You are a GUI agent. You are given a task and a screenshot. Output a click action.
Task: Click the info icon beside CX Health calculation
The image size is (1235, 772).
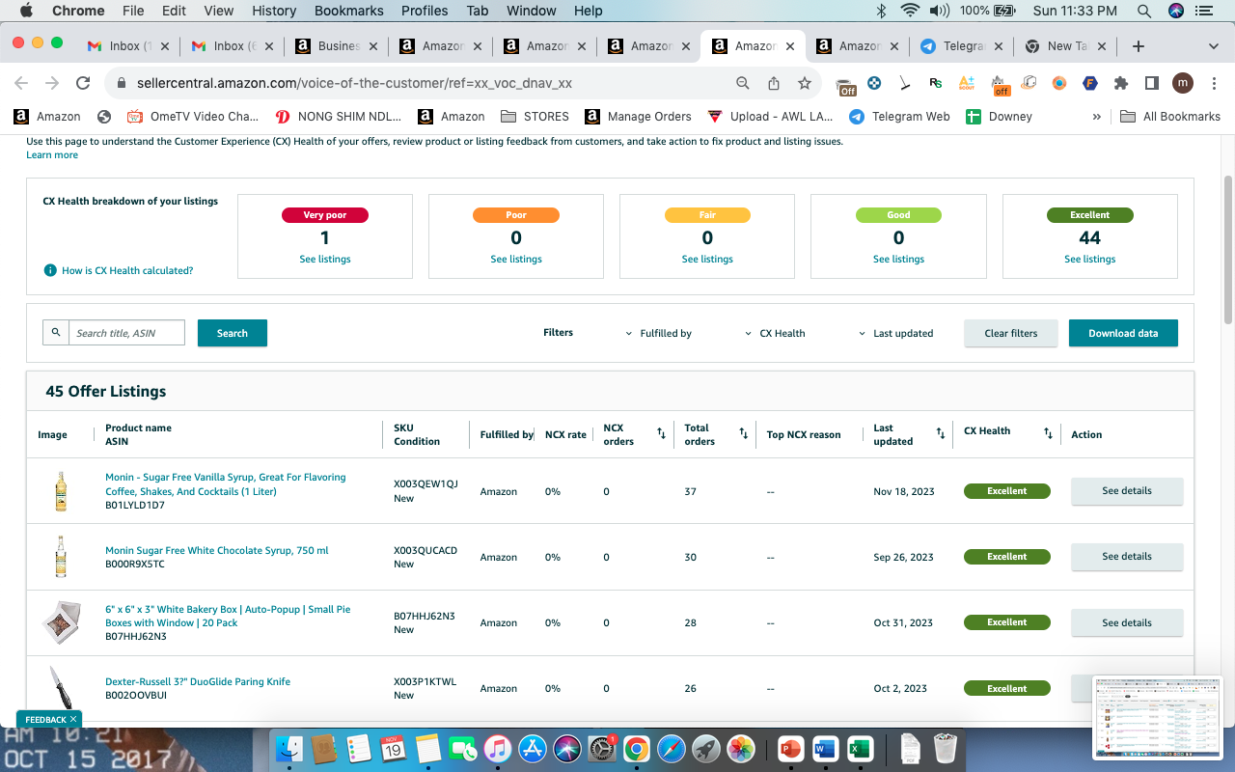[x=50, y=270]
